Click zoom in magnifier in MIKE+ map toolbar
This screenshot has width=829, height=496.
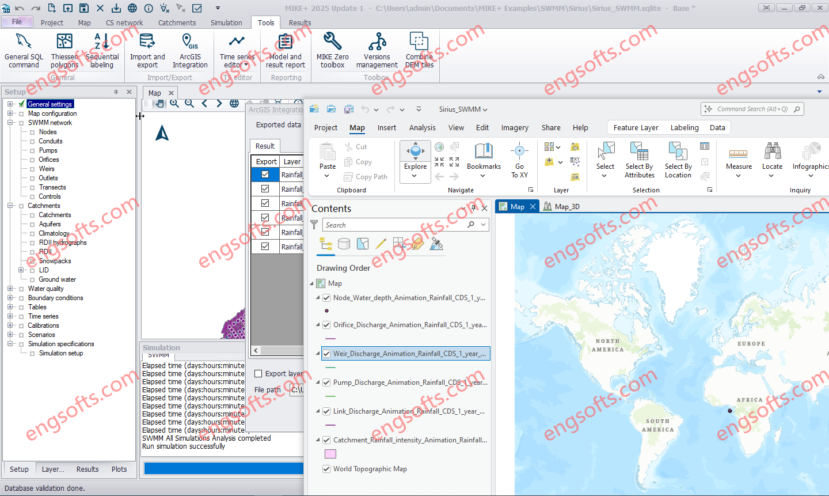[174, 103]
